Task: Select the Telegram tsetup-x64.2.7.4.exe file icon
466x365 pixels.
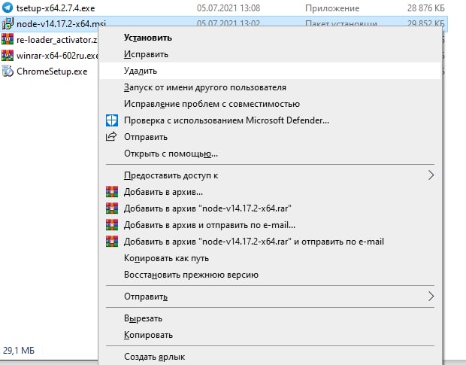Action: tap(8, 8)
